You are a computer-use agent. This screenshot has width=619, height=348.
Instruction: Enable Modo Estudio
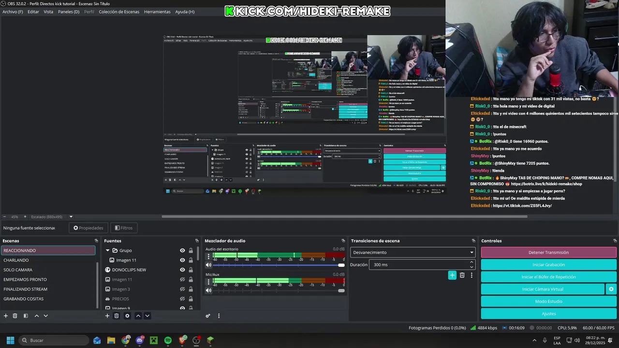coord(548,302)
